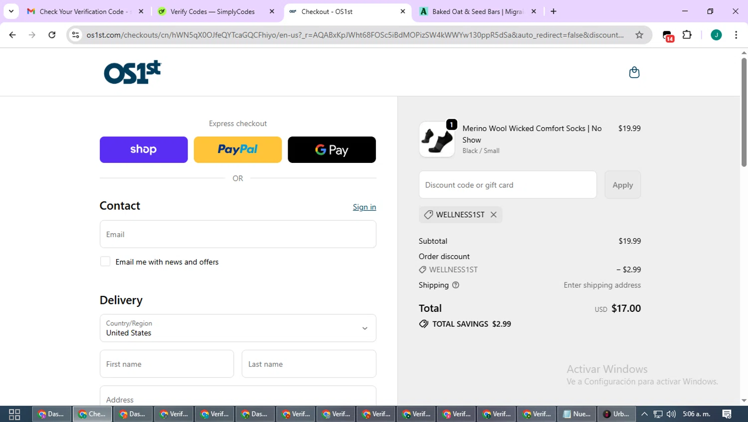Open the Windows notification center
The width and height of the screenshot is (748, 422).
pos(727,414)
